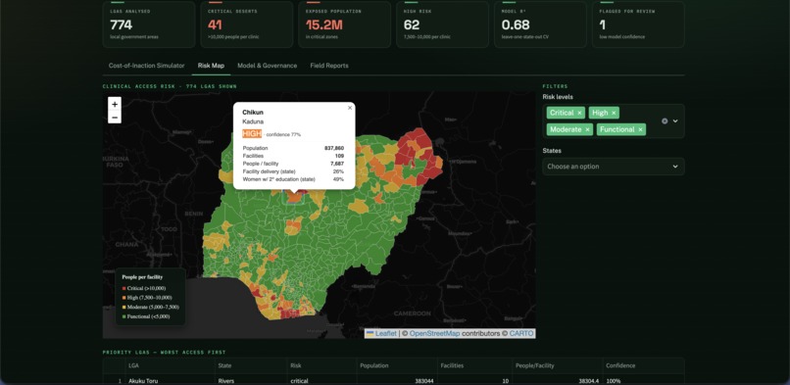Click the Rivers state cell

pos(250,381)
